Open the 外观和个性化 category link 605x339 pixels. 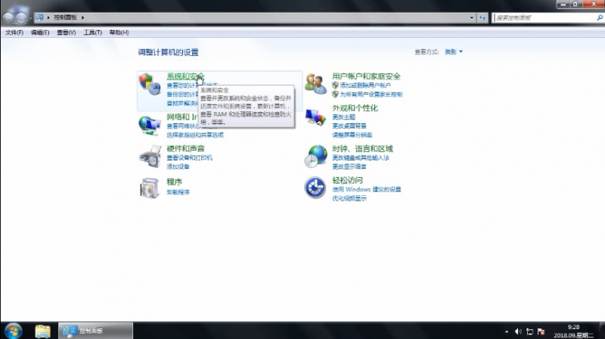(x=355, y=107)
